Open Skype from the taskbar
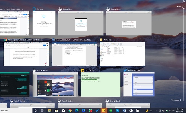The image size is (186, 113). pyautogui.click(x=117, y=110)
